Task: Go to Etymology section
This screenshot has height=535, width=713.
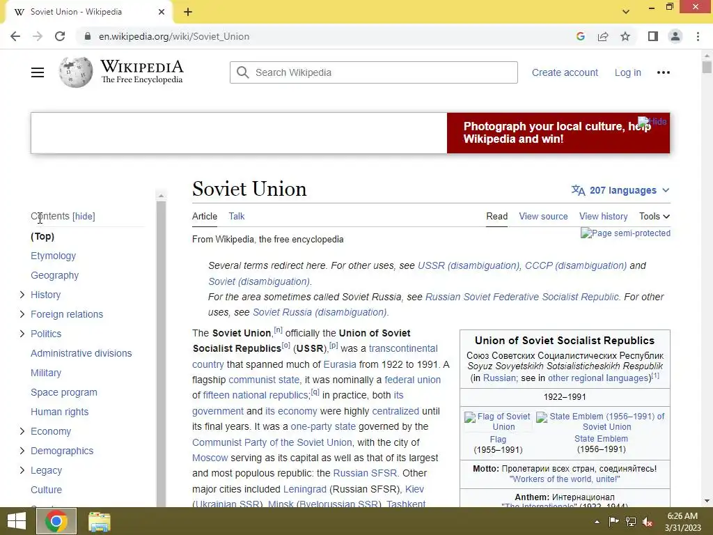Action: pyautogui.click(x=53, y=256)
